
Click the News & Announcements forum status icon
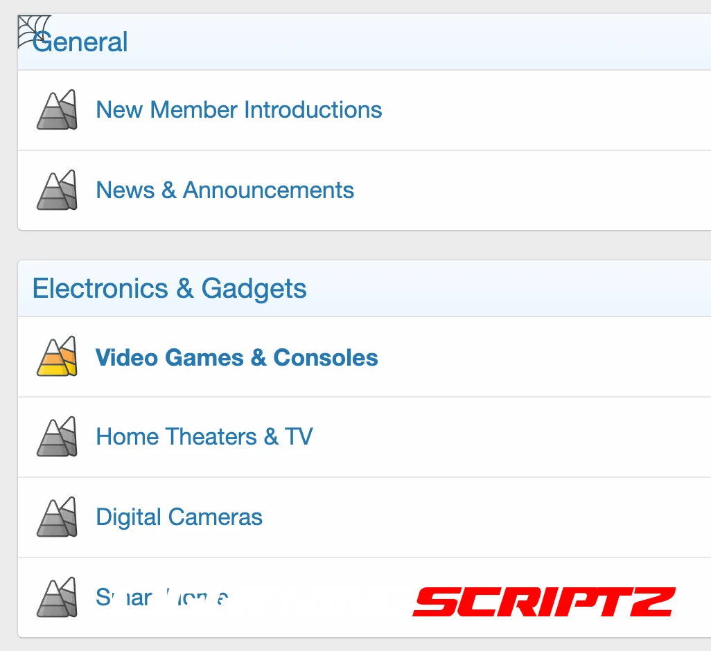coord(57,190)
